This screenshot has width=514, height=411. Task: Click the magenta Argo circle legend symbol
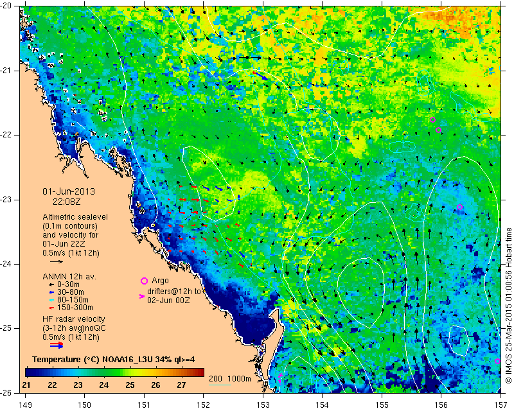pos(144,281)
